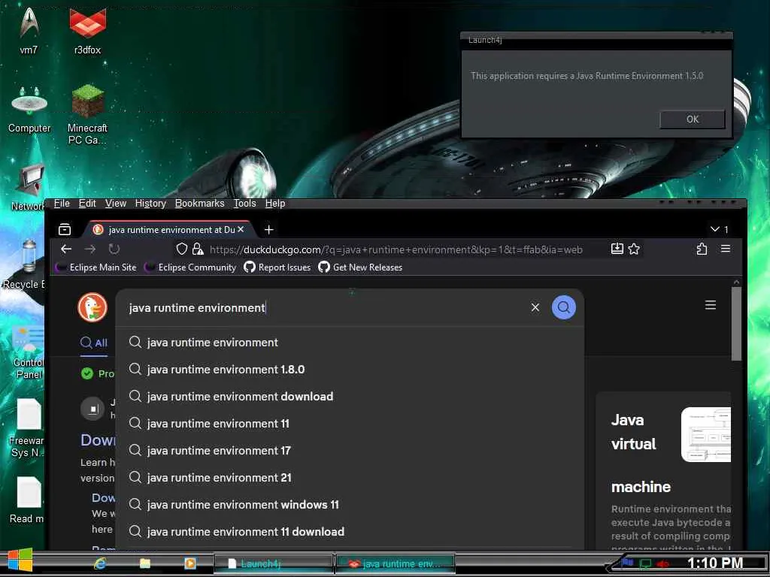Viewport: 770px width, 577px height.
Task: Bookmark this page with the star icon
Action: [x=634, y=249]
